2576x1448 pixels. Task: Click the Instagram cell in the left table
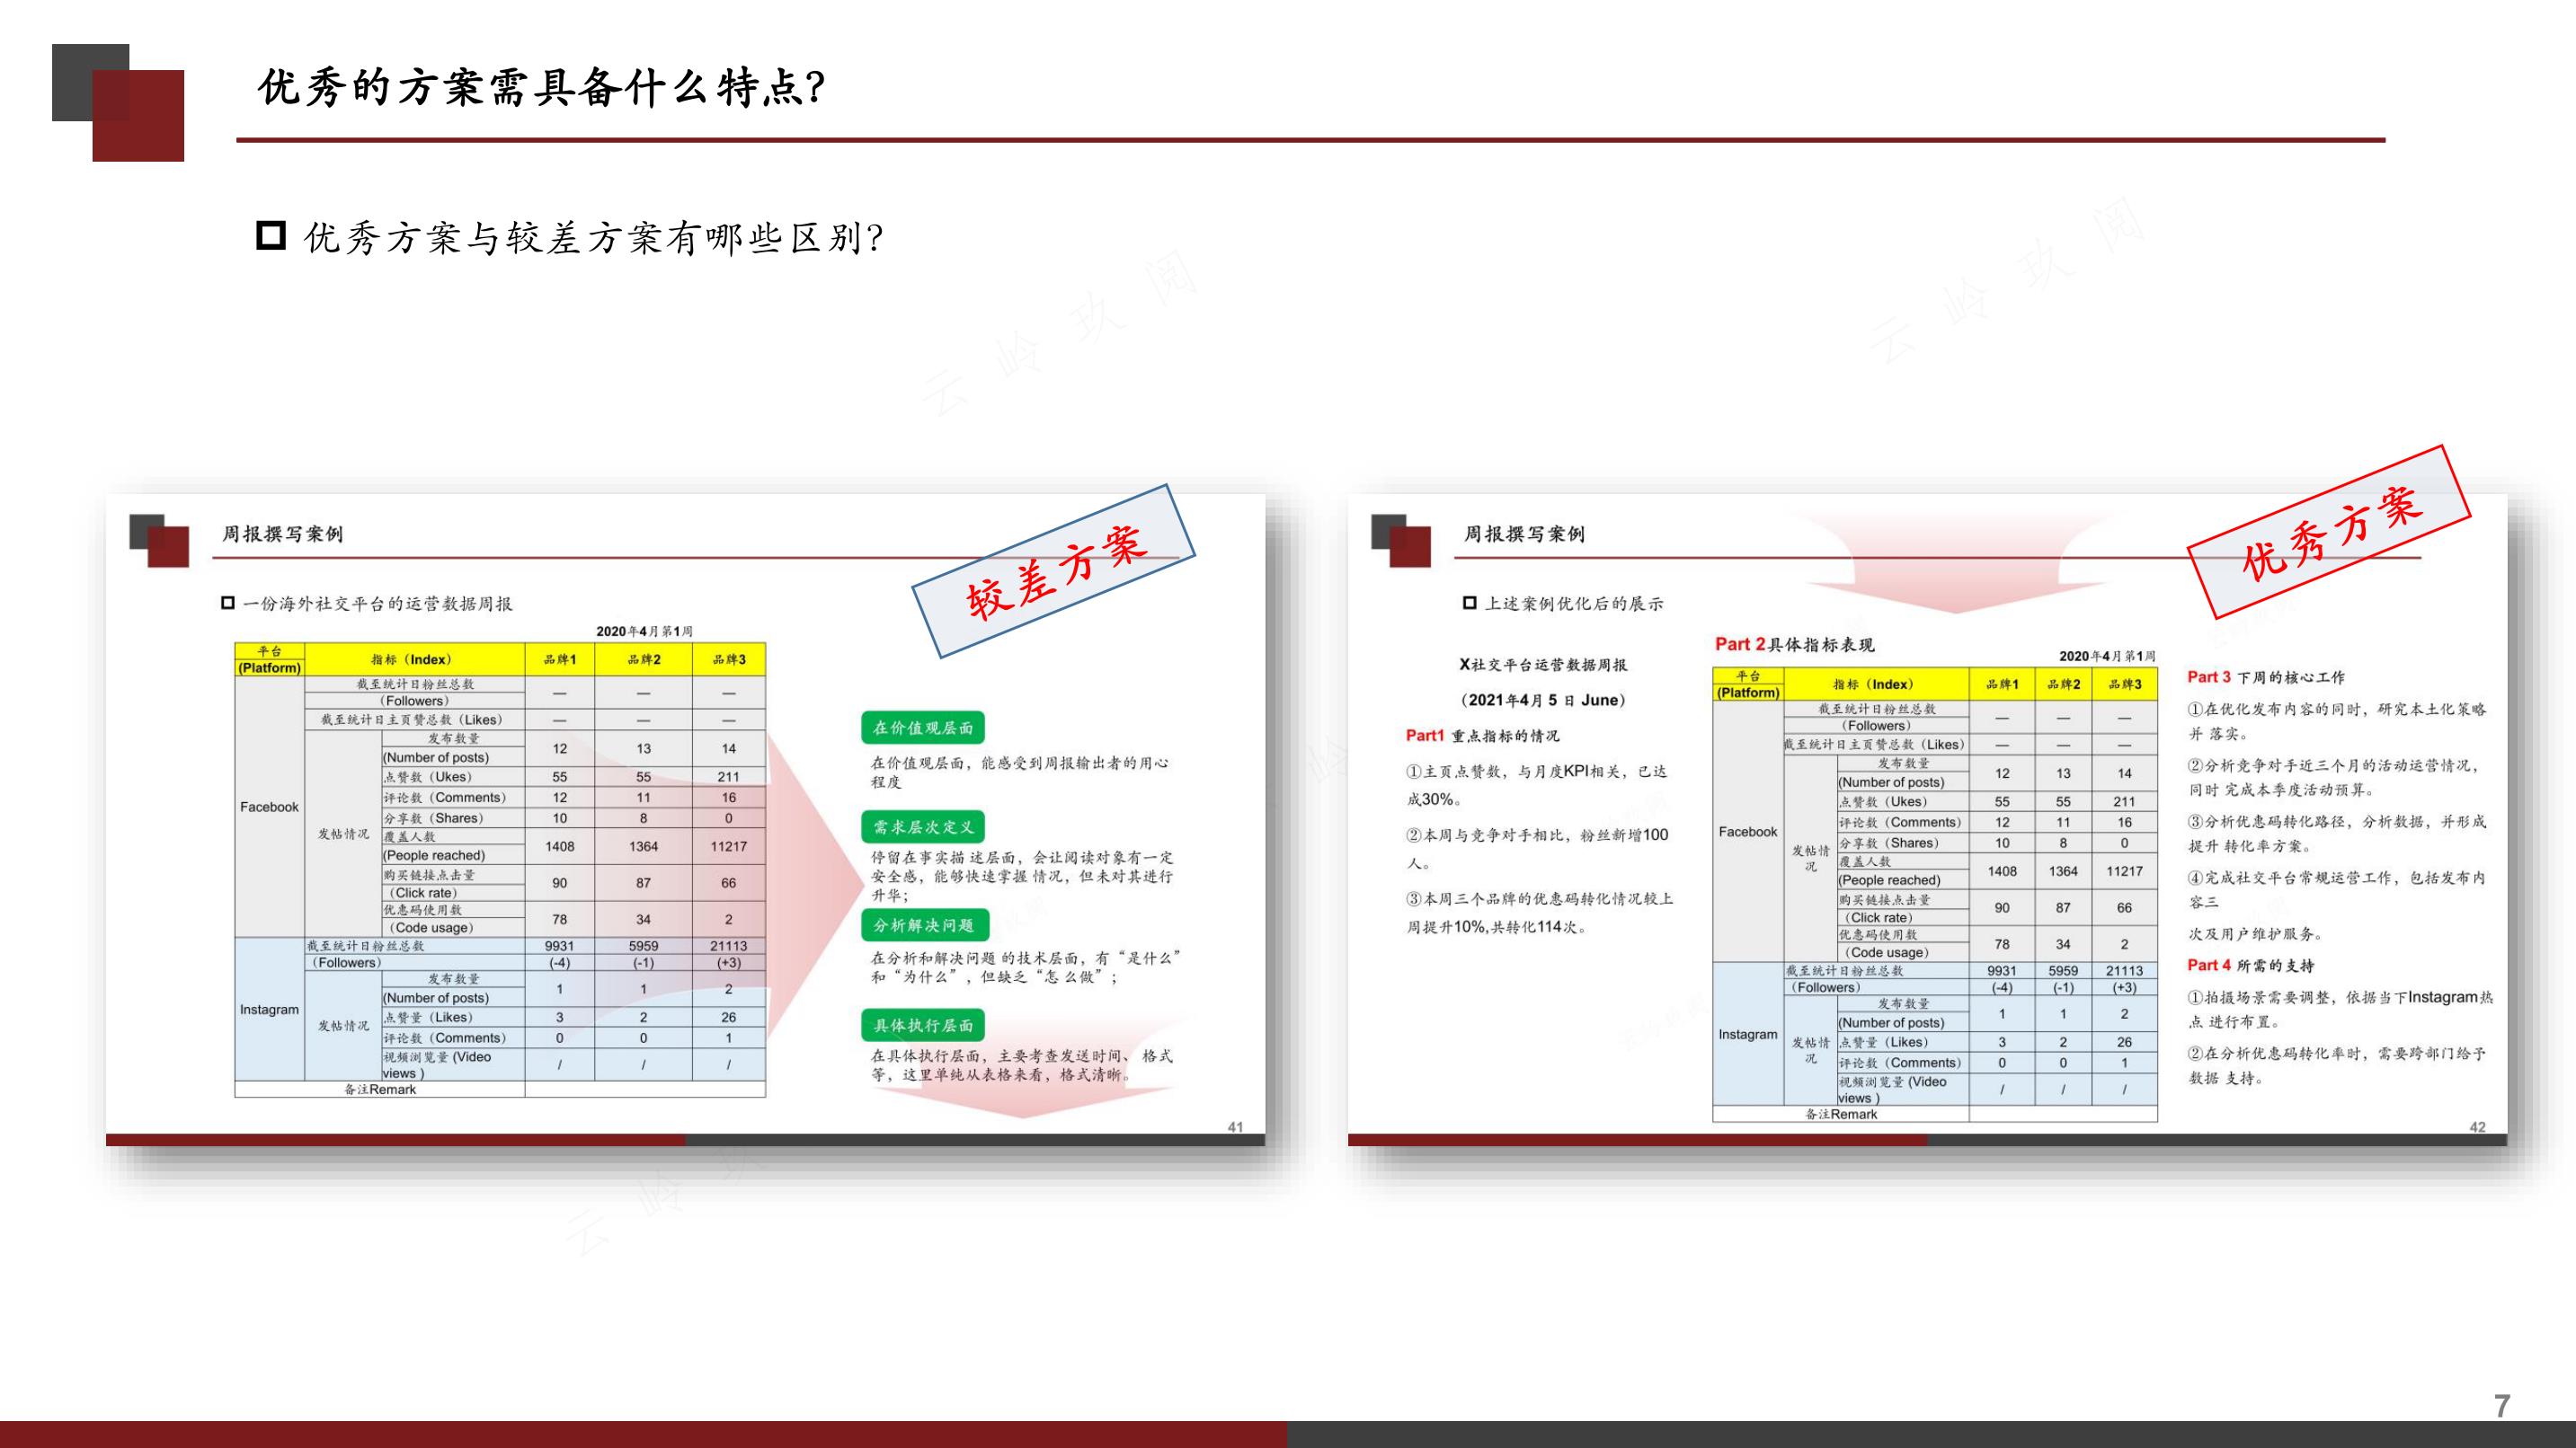point(269,1010)
